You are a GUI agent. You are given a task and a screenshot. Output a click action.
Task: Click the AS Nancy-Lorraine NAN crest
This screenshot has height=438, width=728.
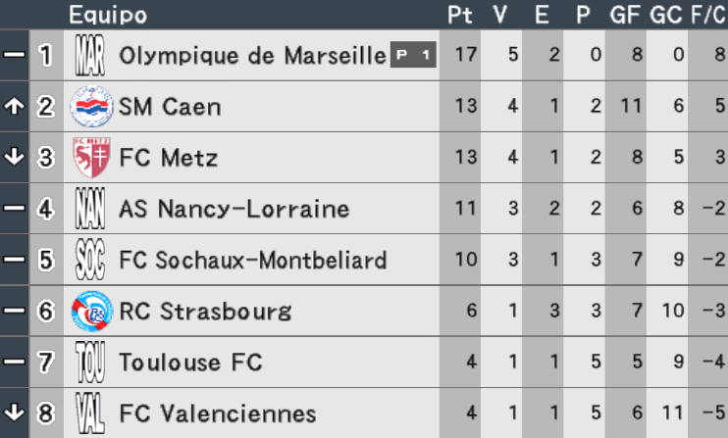coord(90,209)
